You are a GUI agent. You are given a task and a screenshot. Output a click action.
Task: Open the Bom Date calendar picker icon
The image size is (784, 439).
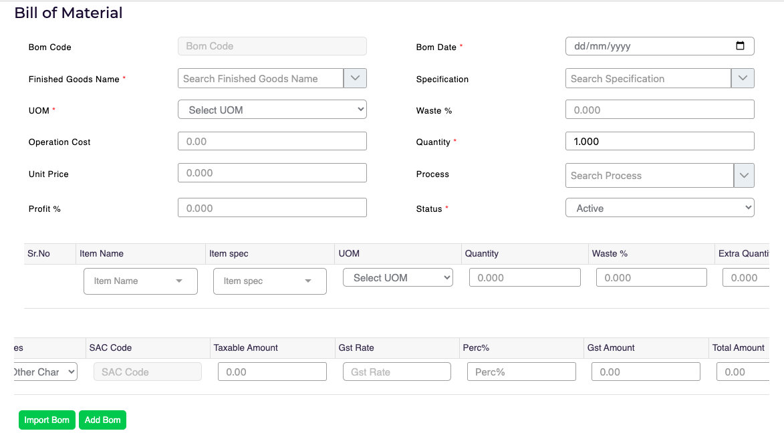coord(740,46)
